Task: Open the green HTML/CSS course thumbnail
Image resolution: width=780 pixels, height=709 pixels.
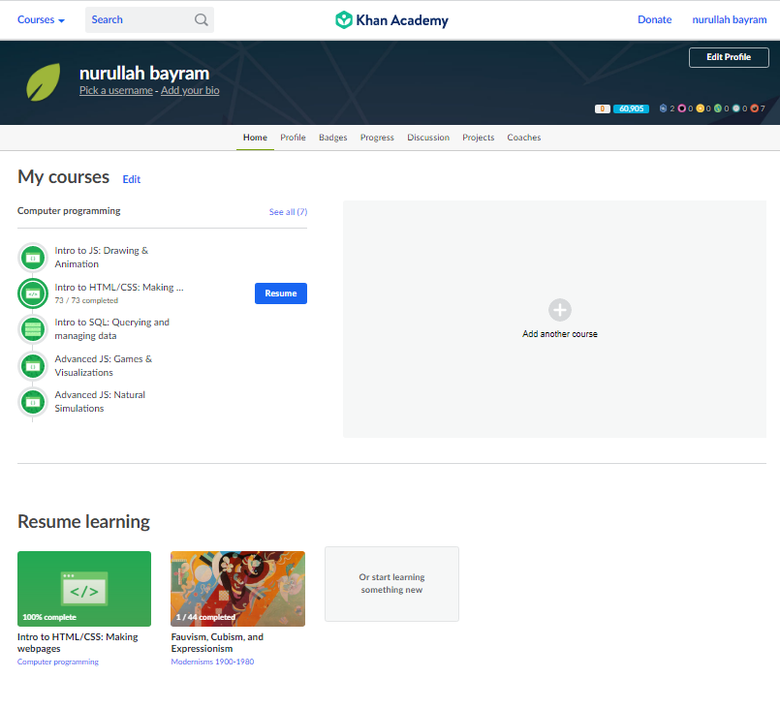Action: click(x=84, y=589)
